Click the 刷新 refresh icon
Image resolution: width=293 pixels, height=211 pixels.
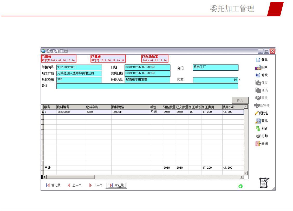pos(258,128)
